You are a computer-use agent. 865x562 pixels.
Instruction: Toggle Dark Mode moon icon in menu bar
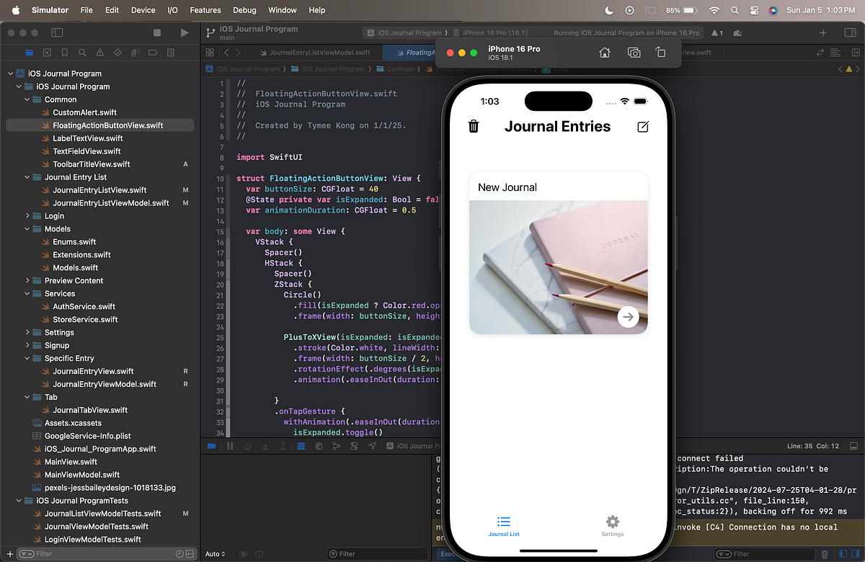click(x=608, y=10)
